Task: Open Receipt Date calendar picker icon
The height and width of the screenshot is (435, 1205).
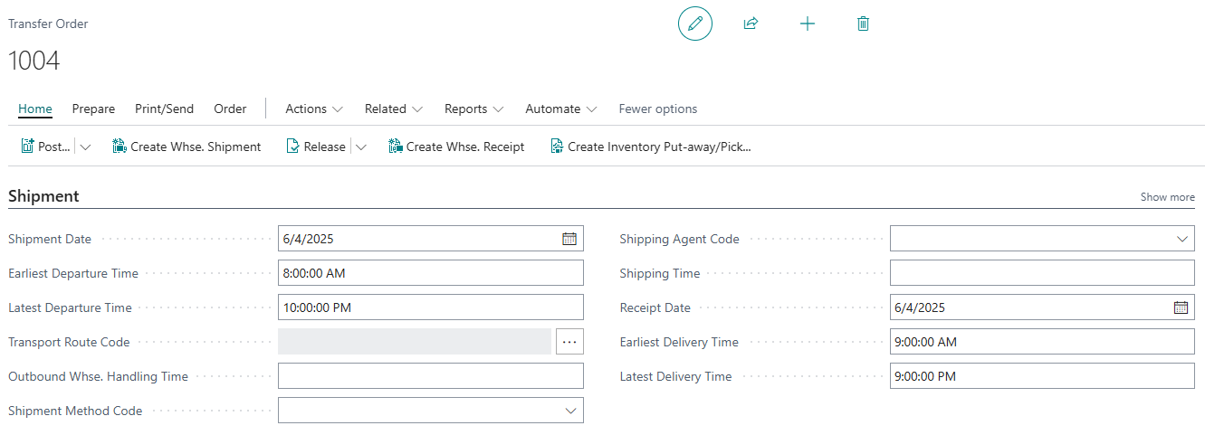Action: click(1181, 307)
